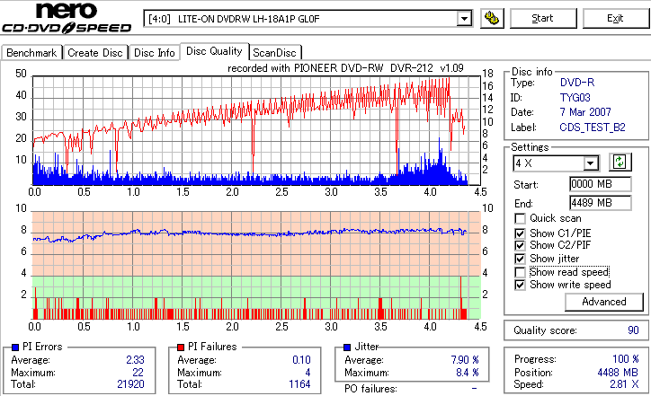651x396 pixels.
Task: Click the Start 0000 MB field
Action: point(601,184)
